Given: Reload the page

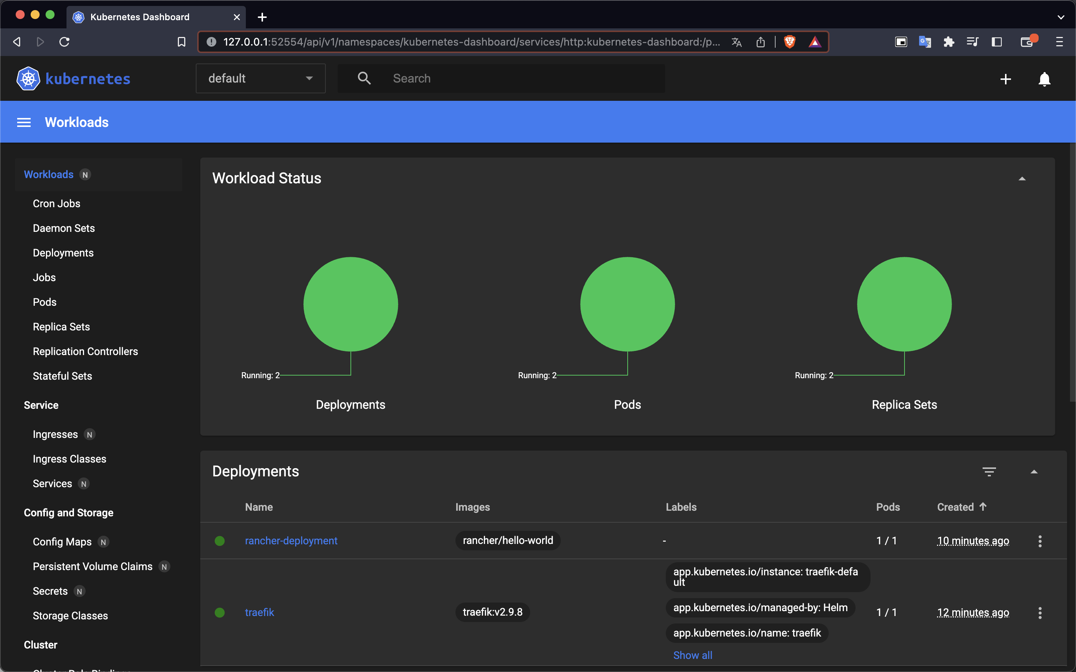Looking at the screenshot, I should [x=65, y=42].
